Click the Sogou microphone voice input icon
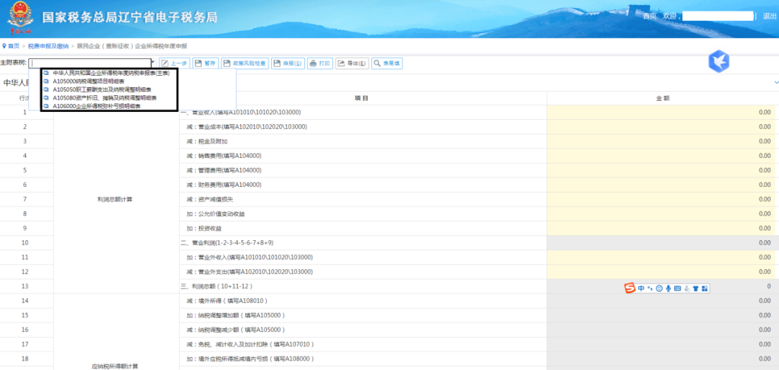779x370 pixels. [x=668, y=288]
